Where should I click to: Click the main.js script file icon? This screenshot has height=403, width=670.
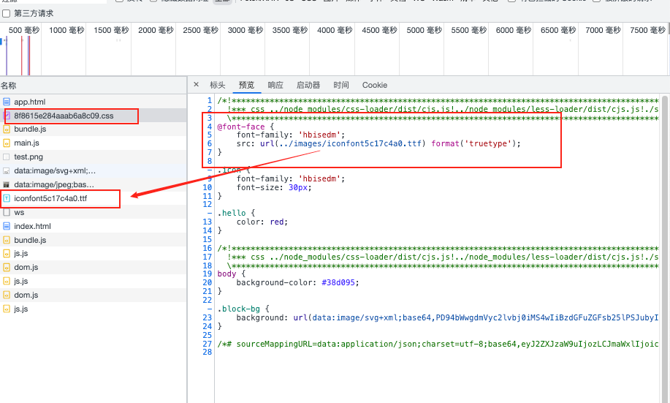tap(7, 143)
